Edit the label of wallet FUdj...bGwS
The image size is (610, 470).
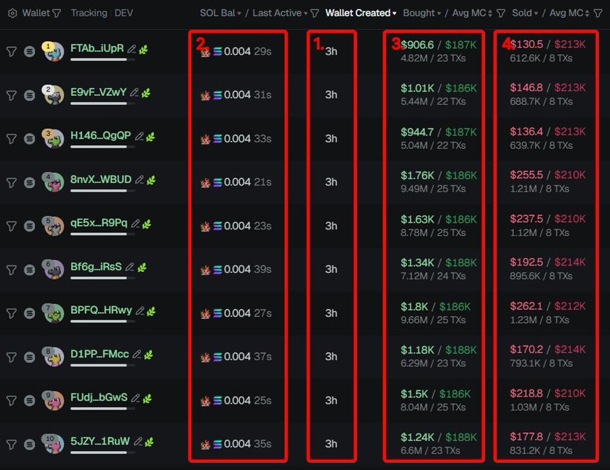tap(136, 398)
